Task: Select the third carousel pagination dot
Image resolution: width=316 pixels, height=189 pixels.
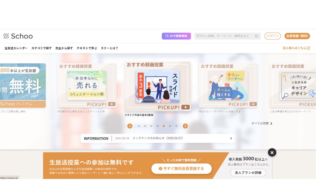Action: (151, 126)
